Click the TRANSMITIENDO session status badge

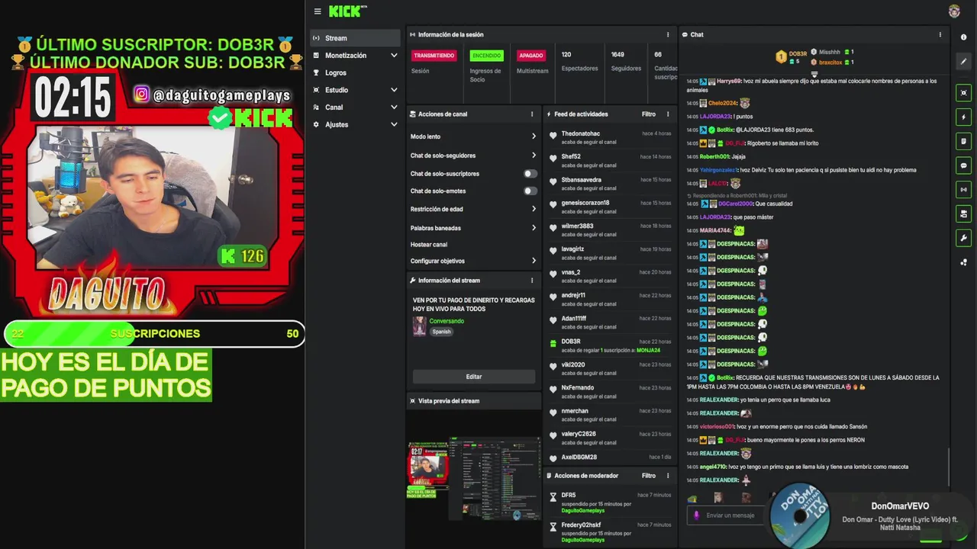click(434, 56)
